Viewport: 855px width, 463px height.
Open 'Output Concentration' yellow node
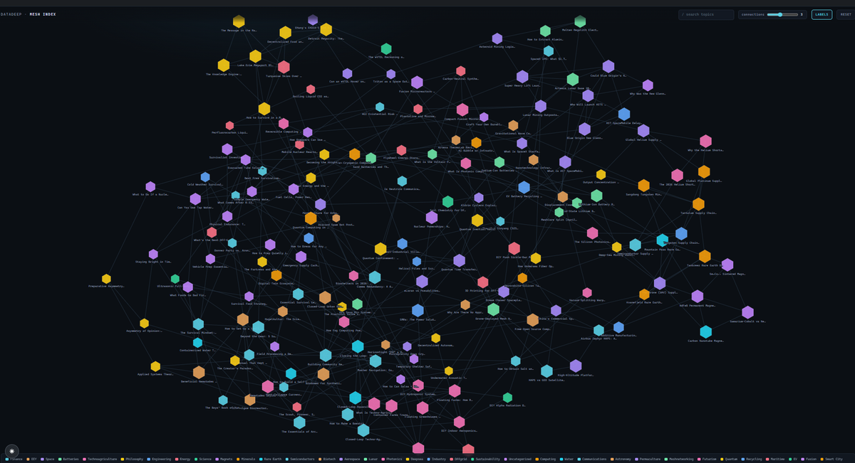coord(601,175)
